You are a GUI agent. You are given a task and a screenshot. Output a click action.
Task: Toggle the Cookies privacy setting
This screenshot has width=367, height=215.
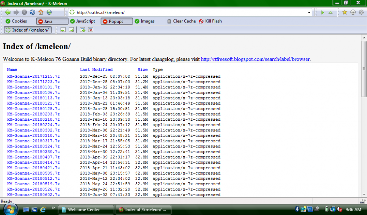pos(17,21)
